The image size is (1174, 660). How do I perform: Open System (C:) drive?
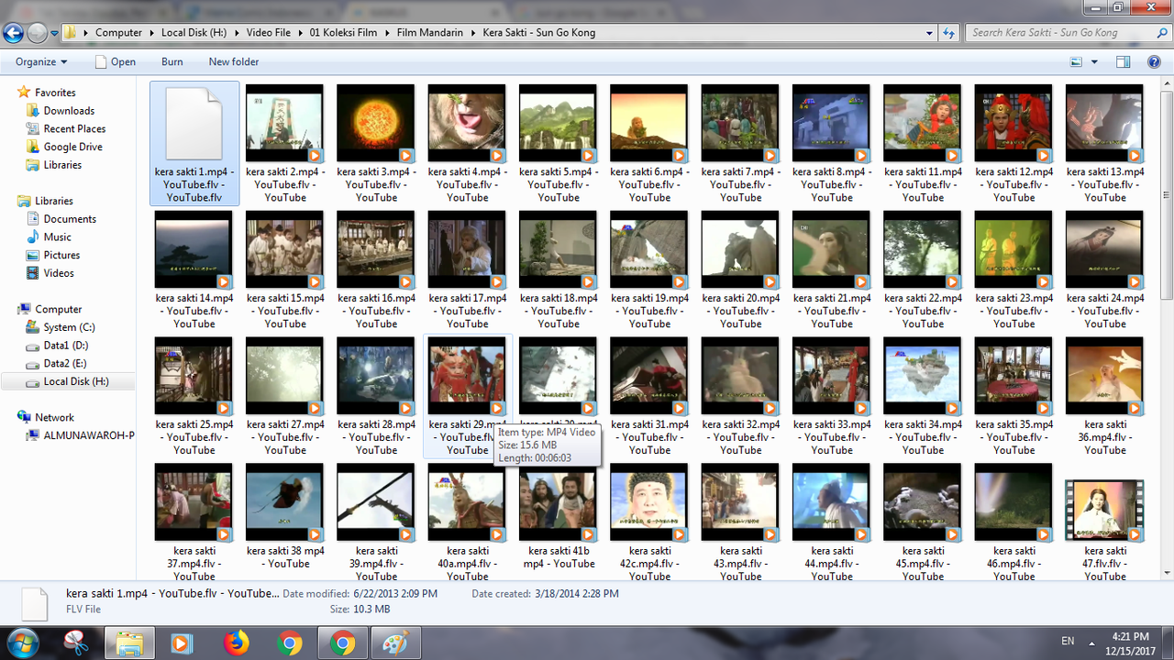click(x=69, y=327)
